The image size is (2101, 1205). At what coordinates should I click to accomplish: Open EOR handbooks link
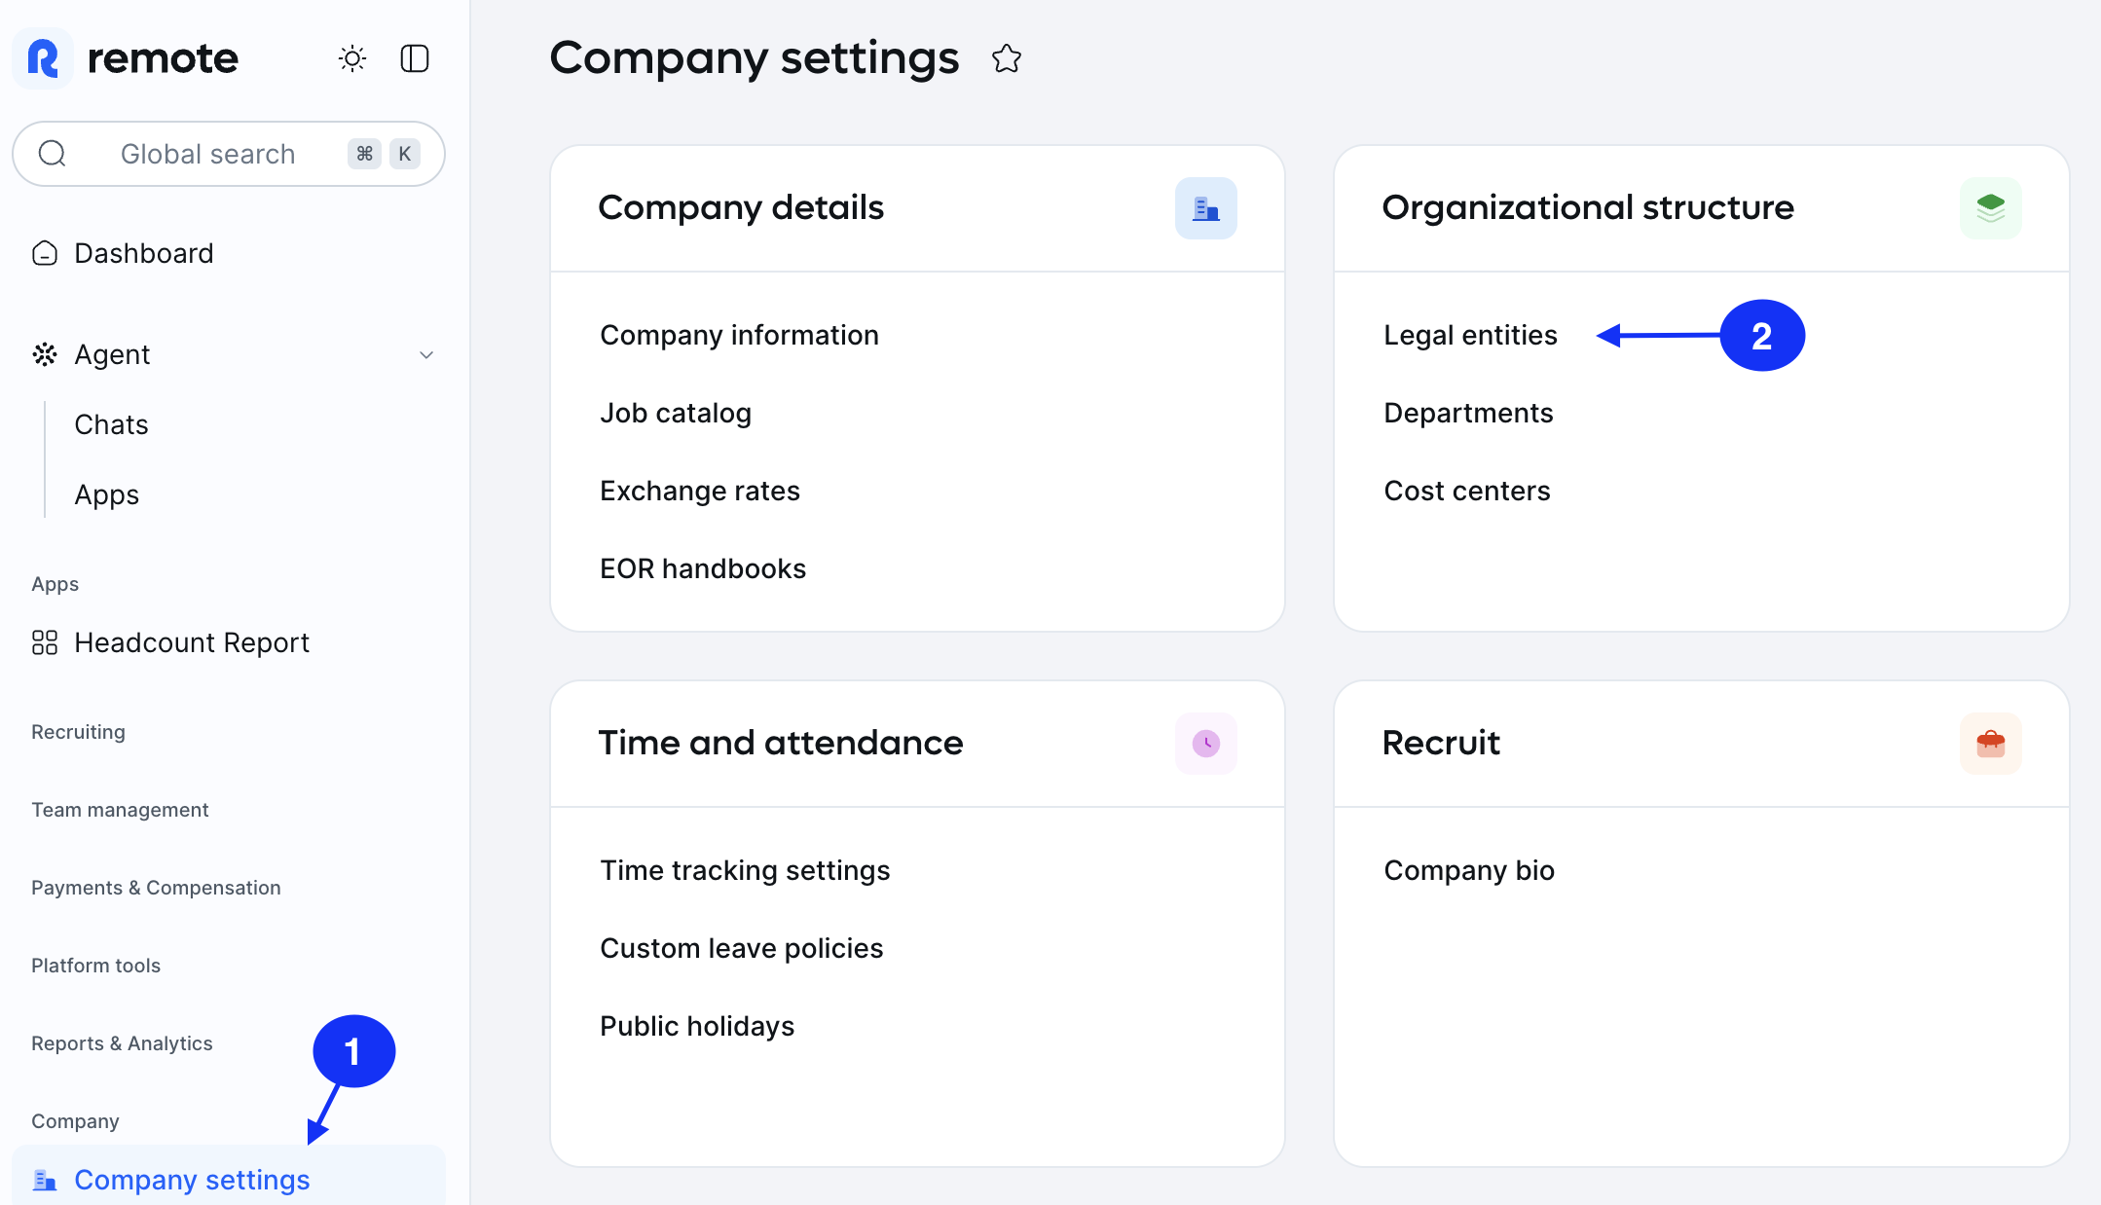703,568
